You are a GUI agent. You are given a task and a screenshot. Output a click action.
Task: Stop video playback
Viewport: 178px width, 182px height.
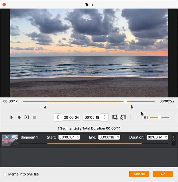(34, 118)
